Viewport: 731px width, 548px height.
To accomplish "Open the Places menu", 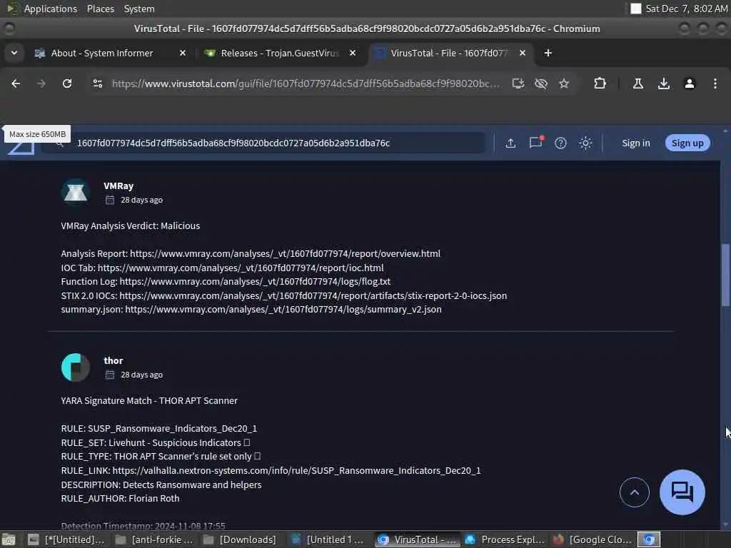I will pos(101,9).
